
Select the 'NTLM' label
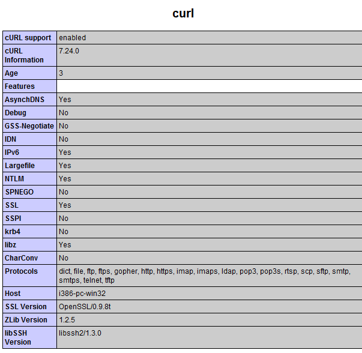pos(14,179)
